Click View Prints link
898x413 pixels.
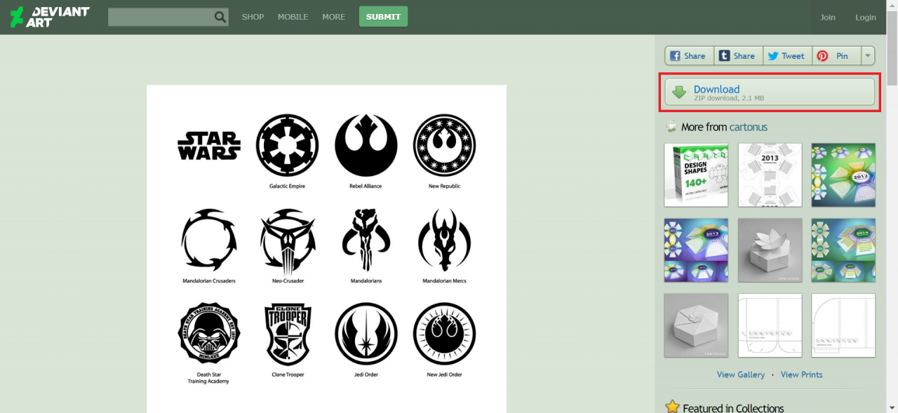click(801, 374)
